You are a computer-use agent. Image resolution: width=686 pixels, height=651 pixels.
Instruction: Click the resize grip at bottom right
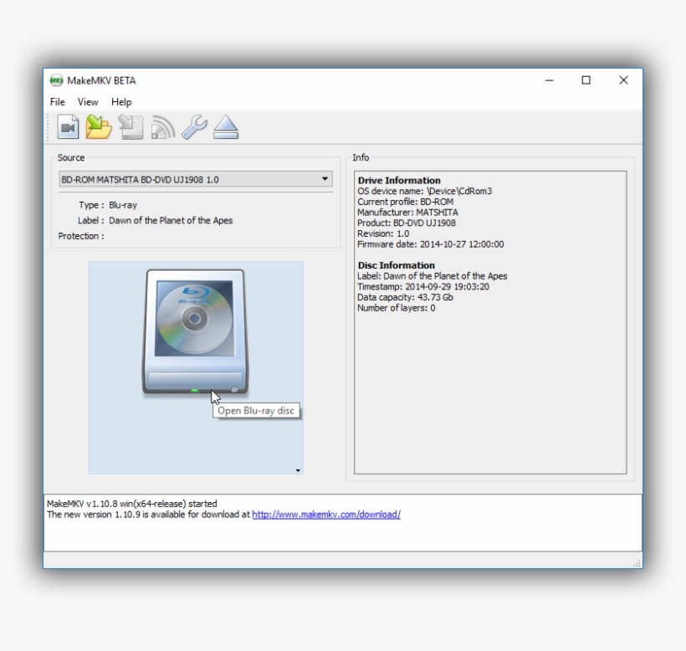point(637,565)
